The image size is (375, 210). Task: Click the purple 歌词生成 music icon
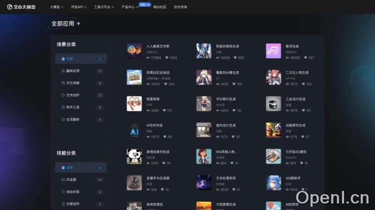pos(273,51)
